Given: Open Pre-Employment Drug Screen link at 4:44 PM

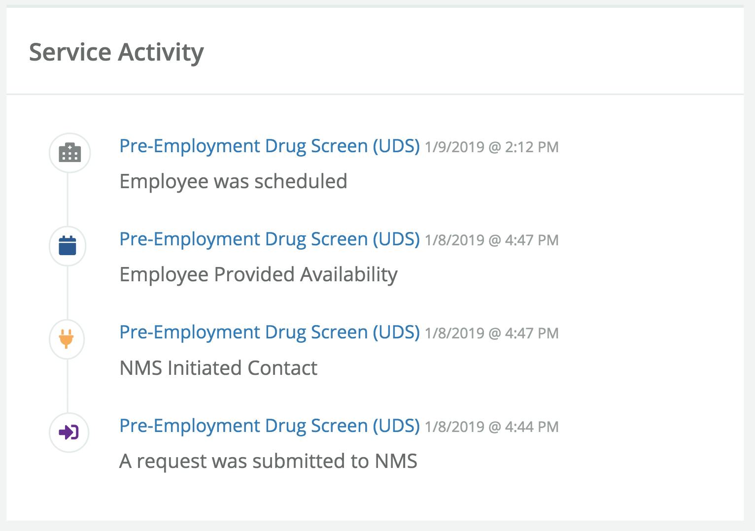Looking at the screenshot, I should (269, 426).
